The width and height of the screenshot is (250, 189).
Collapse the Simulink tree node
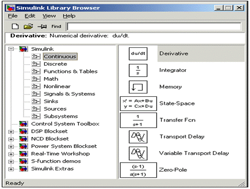(x=11, y=49)
